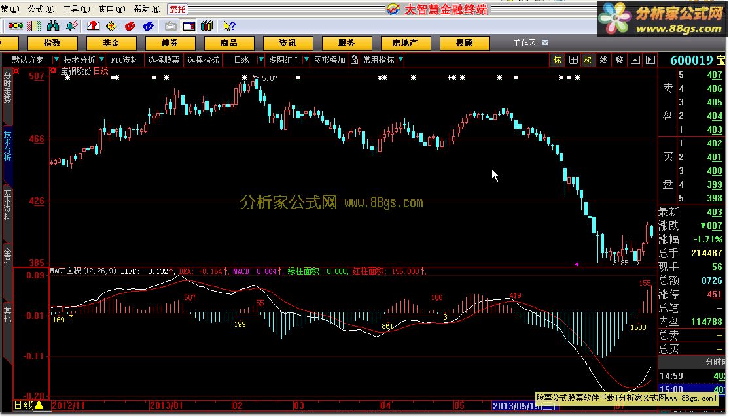This screenshot has width=729, height=417.
Task: Click the 商品 yellow button
Action: click(229, 43)
